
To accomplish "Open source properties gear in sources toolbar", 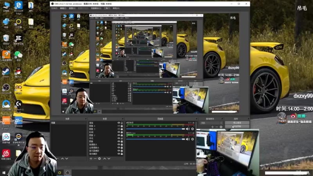I will [x=99, y=159].
